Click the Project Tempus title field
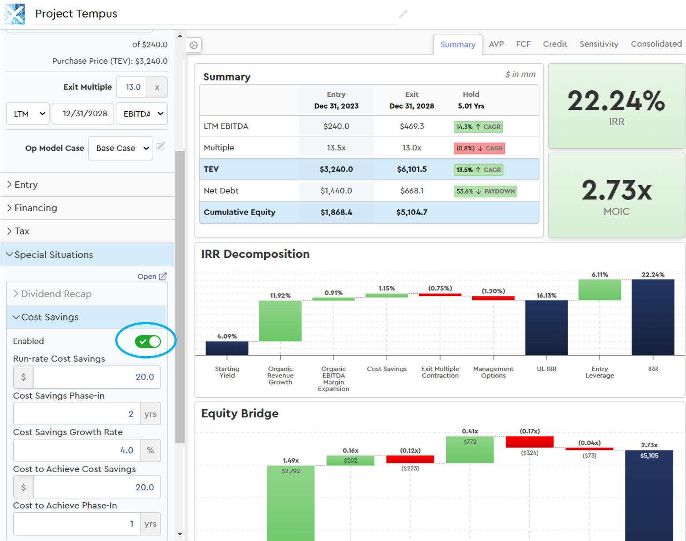 [215, 14]
